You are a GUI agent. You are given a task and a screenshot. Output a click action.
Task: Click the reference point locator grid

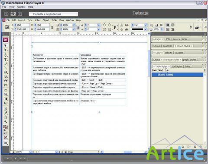[7, 27]
